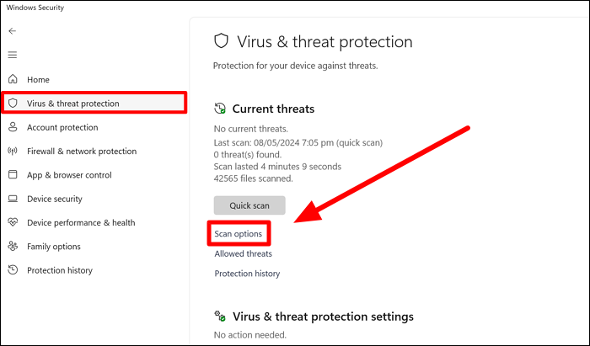Open Protection history link under Current threats
Viewport: 590px width, 346px height.
[247, 274]
